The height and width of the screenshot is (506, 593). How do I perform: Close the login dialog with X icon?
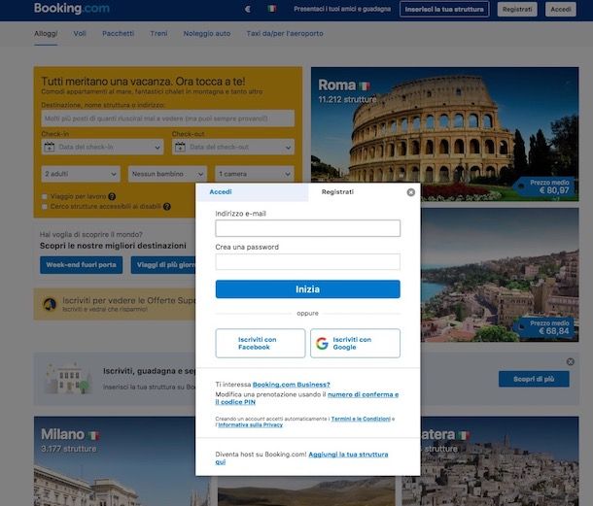pyautogui.click(x=410, y=192)
